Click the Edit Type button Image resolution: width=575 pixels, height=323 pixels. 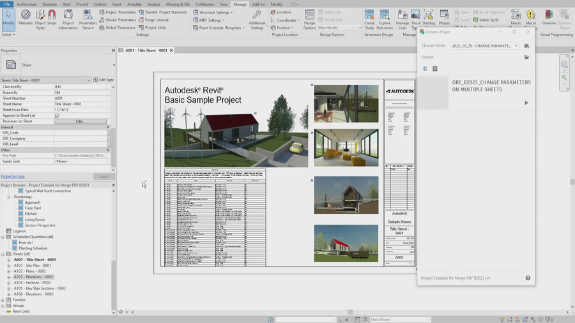click(103, 80)
